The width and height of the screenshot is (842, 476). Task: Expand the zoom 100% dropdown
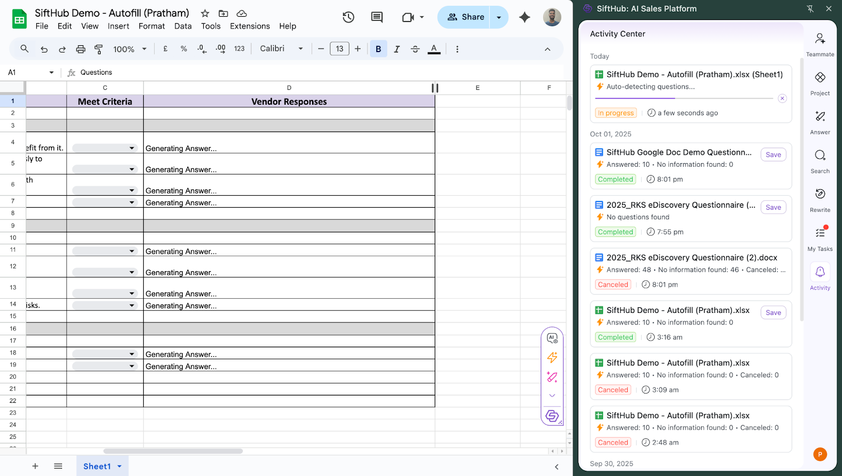coord(129,49)
